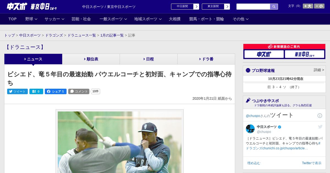Open the TOP menu item
The image size is (330, 173).
[x=13, y=19]
